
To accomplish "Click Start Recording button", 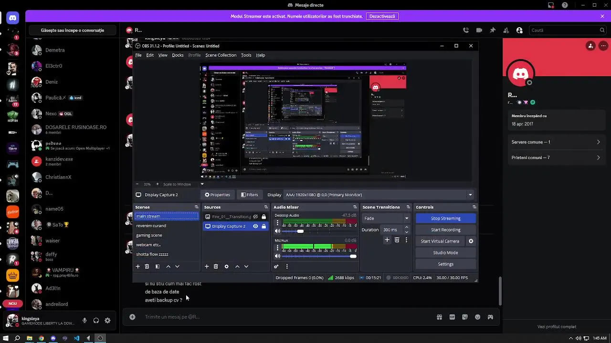I will (x=446, y=230).
